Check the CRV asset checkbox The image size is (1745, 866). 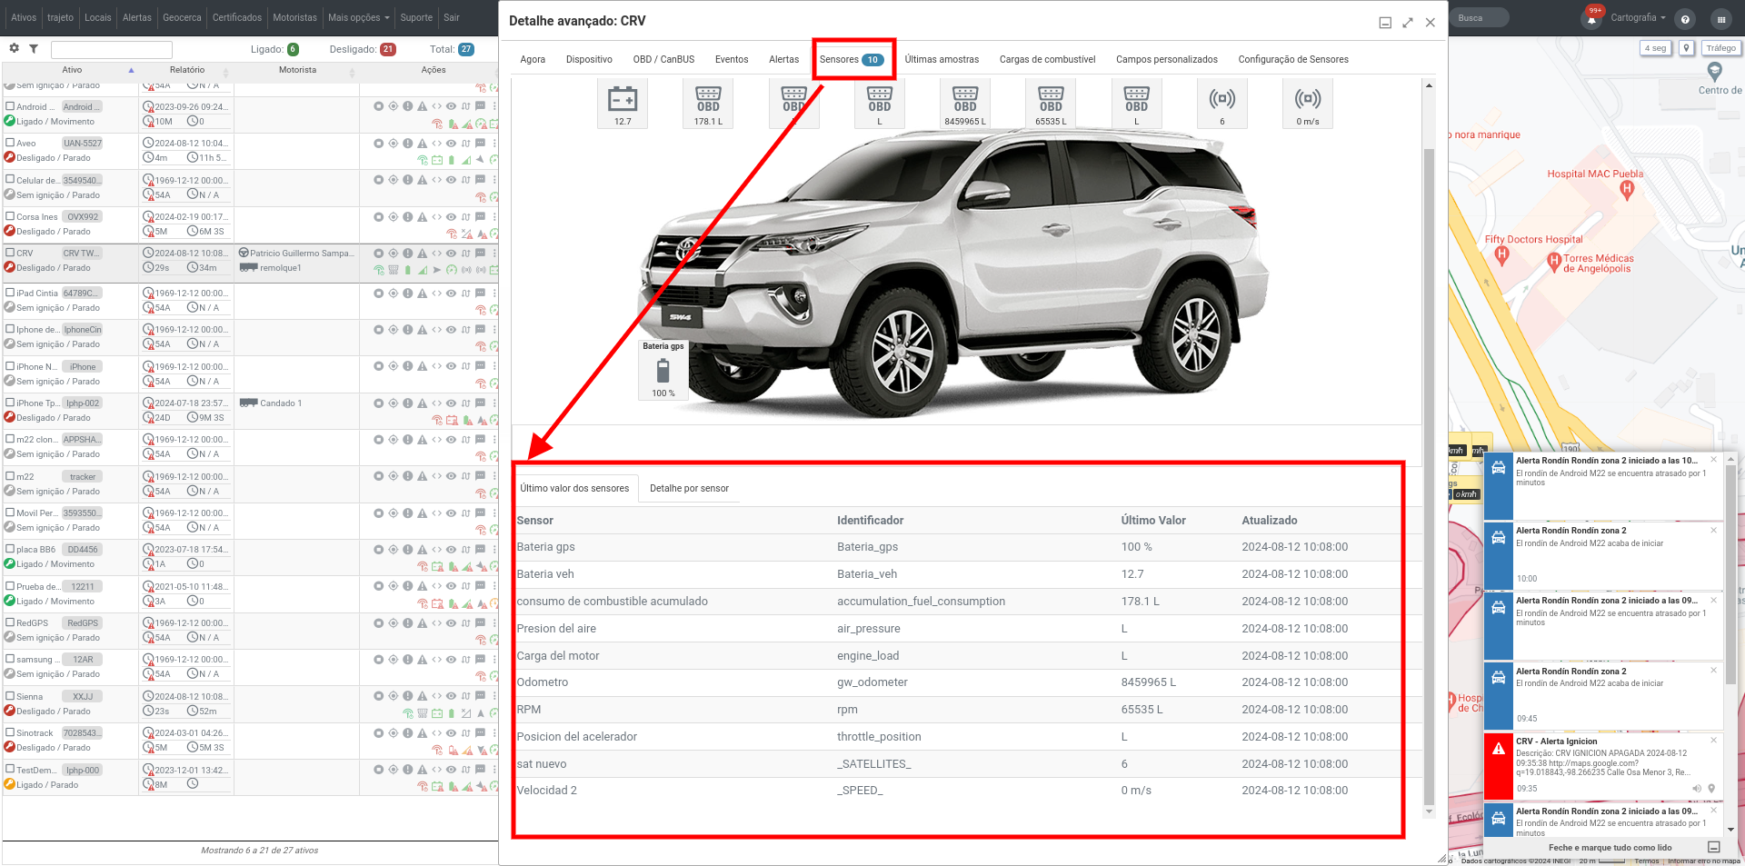click(10, 253)
